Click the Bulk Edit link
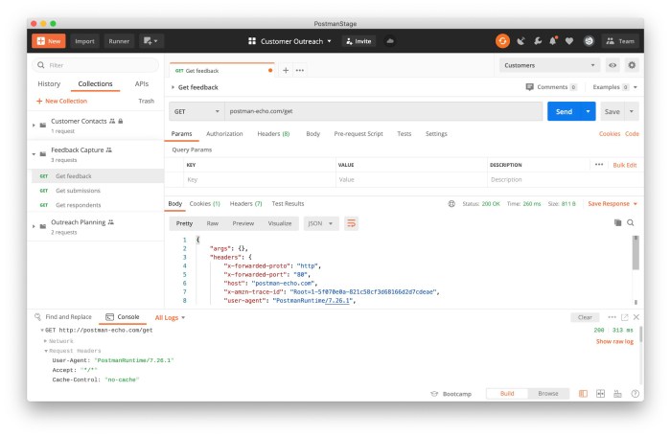Image resolution: width=671 pixels, height=437 pixels. (624, 165)
